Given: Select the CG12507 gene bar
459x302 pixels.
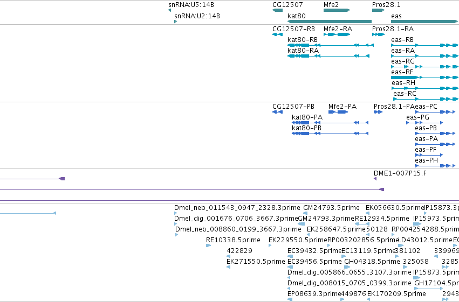Looking at the screenshot, I should [x=278, y=10].
